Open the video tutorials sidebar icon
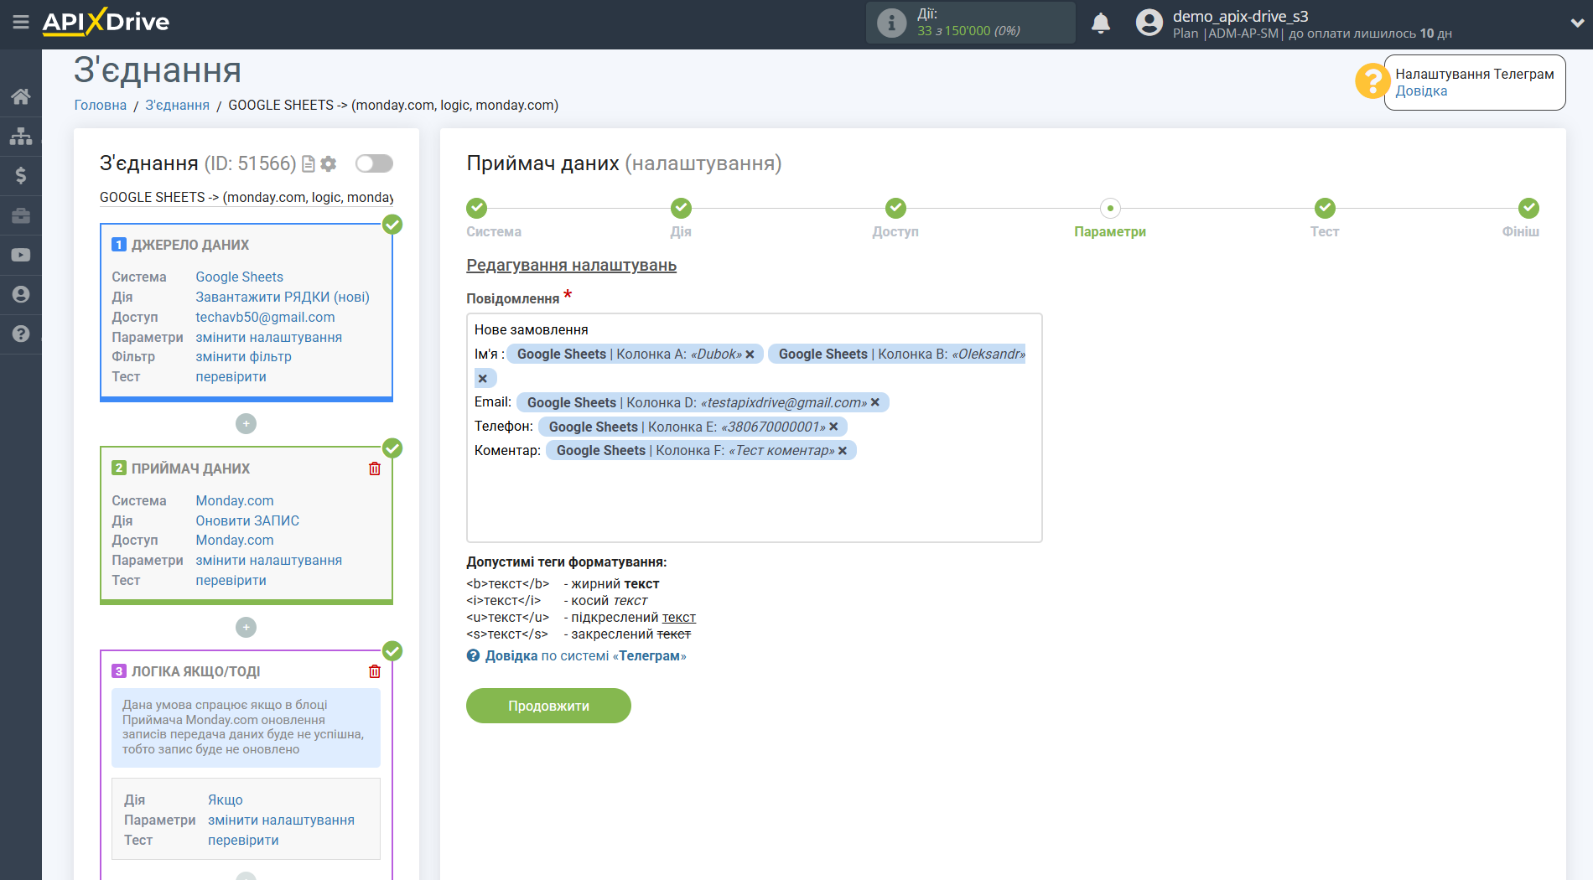Viewport: 1593px width, 880px height. point(21,255)
